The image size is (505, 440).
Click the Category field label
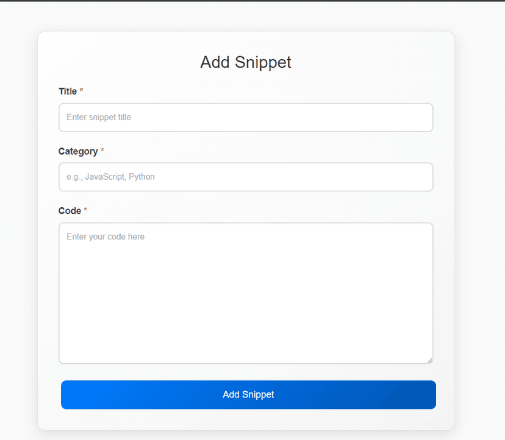pyautogui.click(x=78, y=151)
